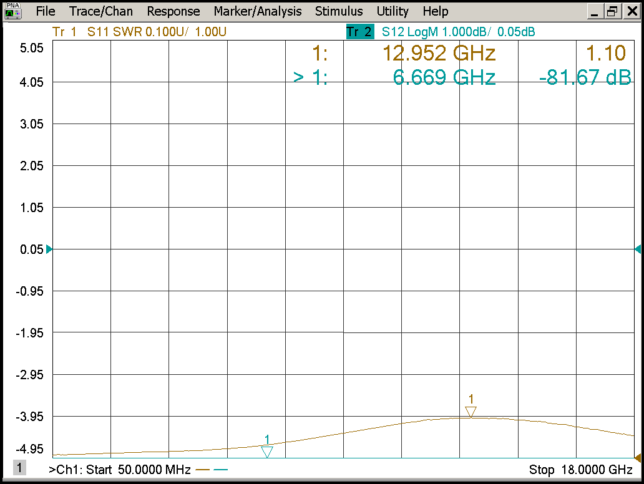This screenshot has height=484, width=644.
Task: Open the Stimulus menu
Action: pyautogui.click(x=339, y=11)
